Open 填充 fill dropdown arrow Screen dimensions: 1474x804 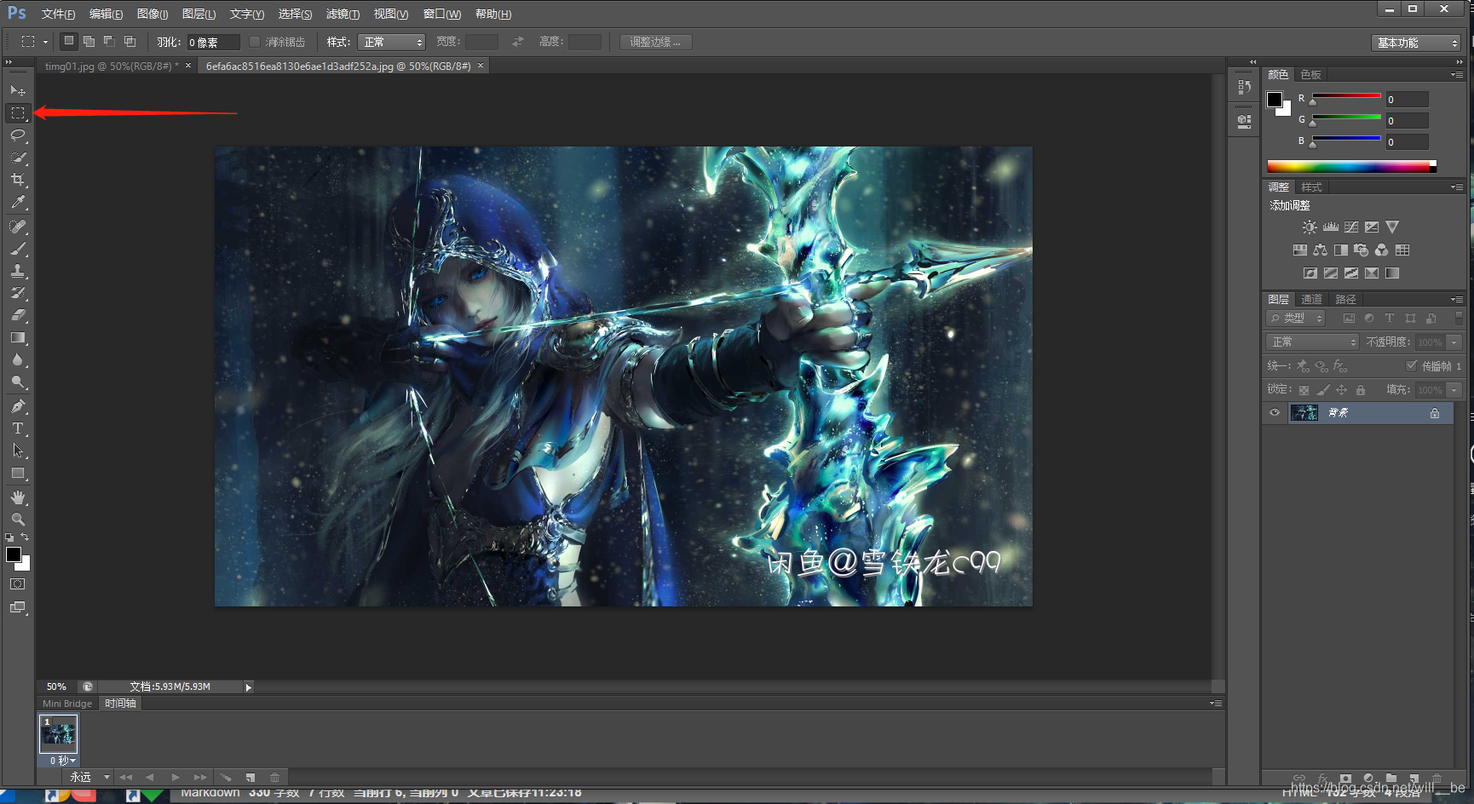1454,390
